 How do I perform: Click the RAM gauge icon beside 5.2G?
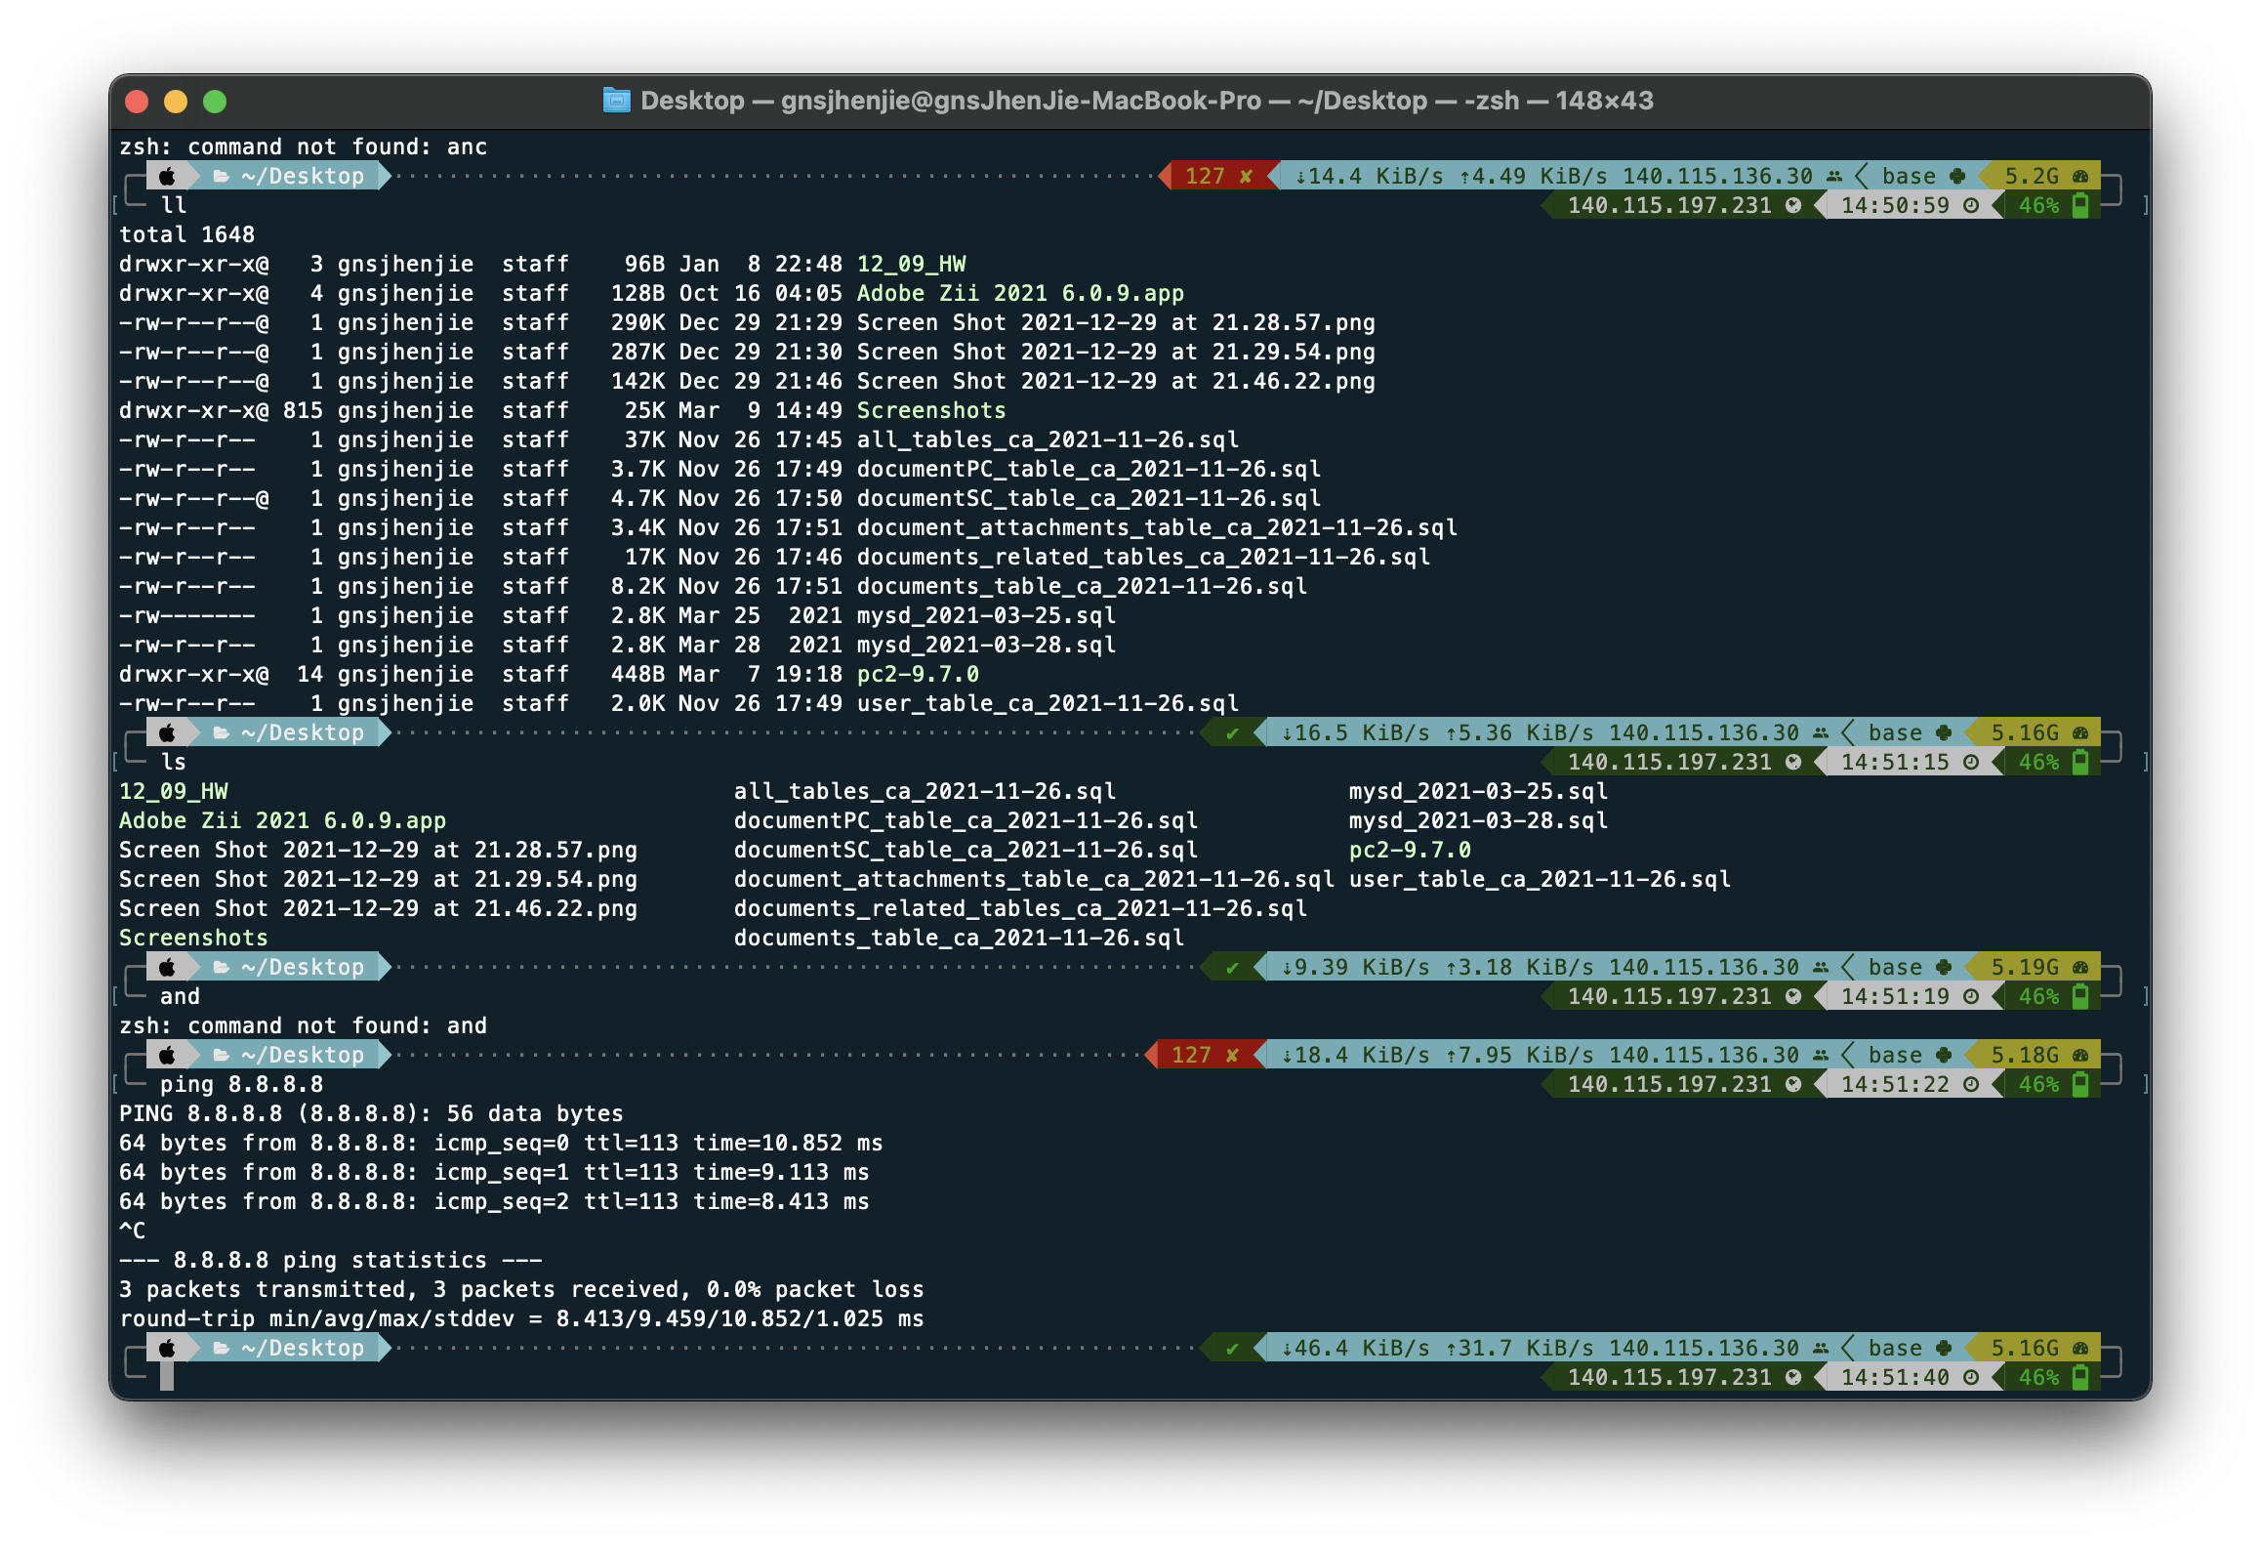(x=2081, y=176)
